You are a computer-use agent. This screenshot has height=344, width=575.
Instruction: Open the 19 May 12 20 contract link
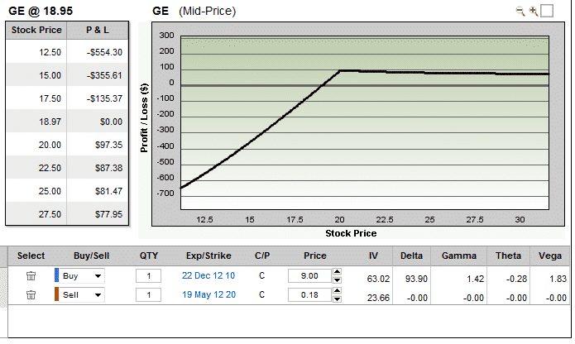tap(208, 294)
